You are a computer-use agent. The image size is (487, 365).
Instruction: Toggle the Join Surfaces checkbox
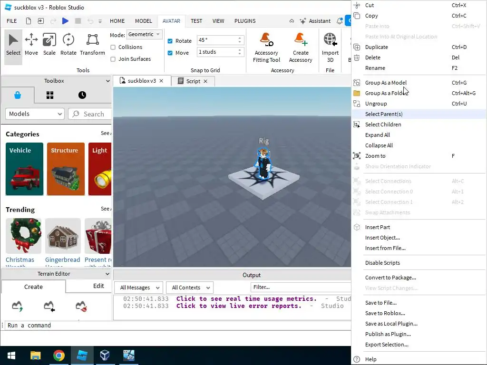pyautogui.click(x=113, y=59)
